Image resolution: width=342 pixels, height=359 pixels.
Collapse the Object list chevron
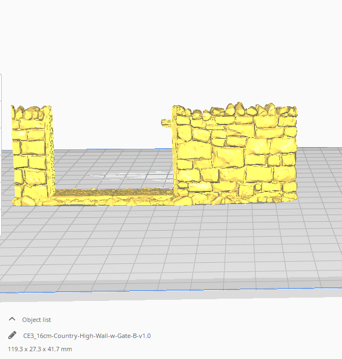tap(12, 319)
